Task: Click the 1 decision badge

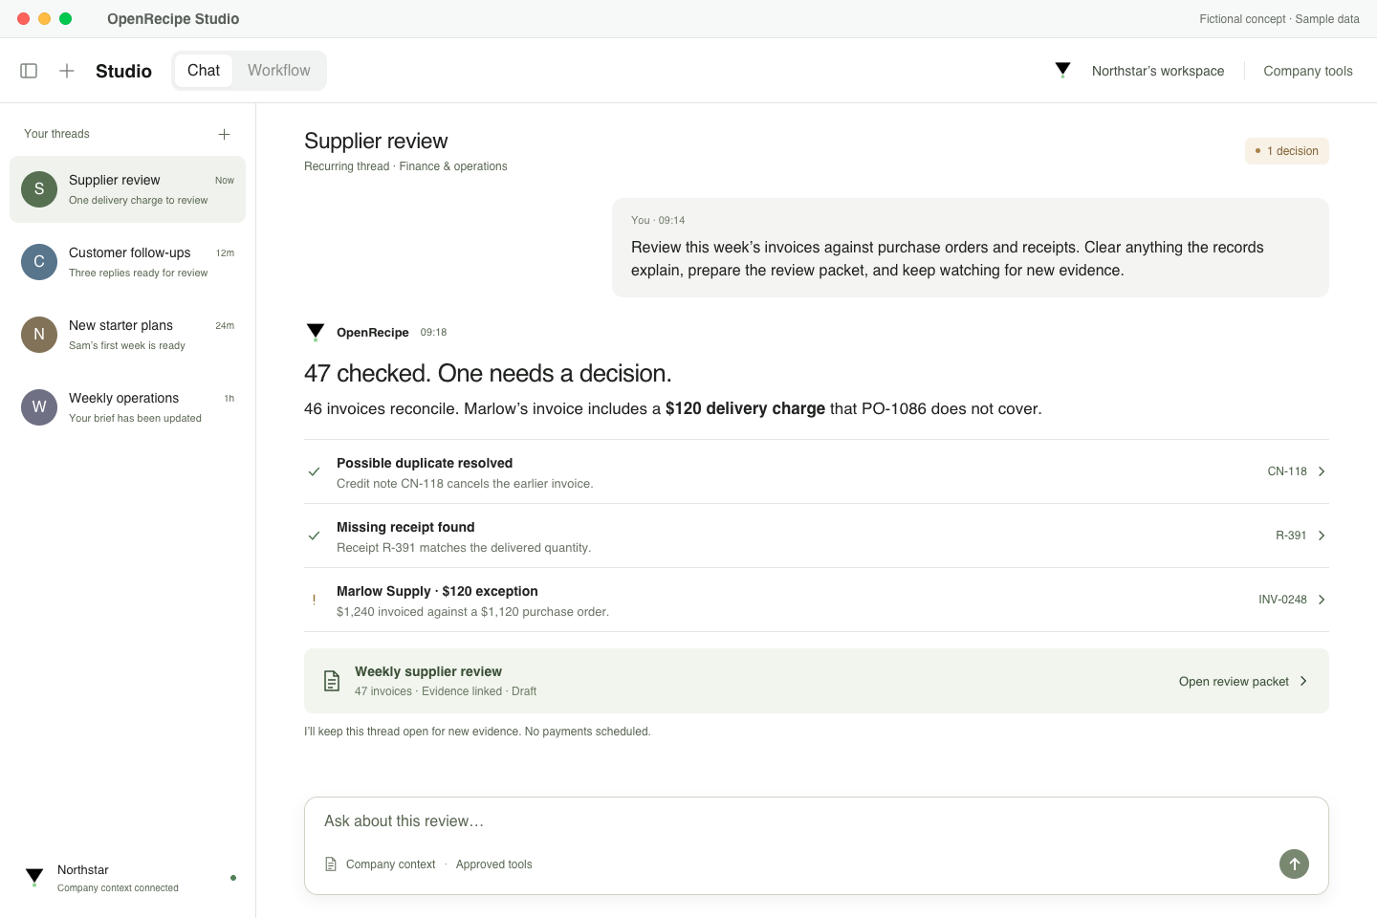Action: [1287, 151]
